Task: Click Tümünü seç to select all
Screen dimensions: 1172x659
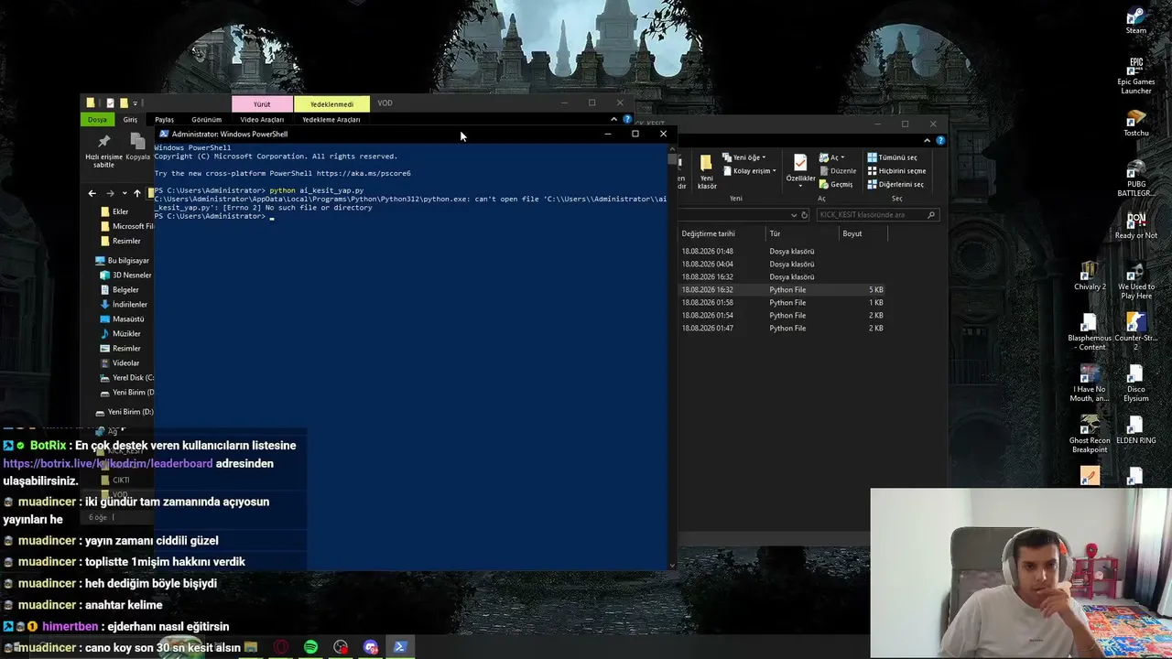Action: coord(892,157)
